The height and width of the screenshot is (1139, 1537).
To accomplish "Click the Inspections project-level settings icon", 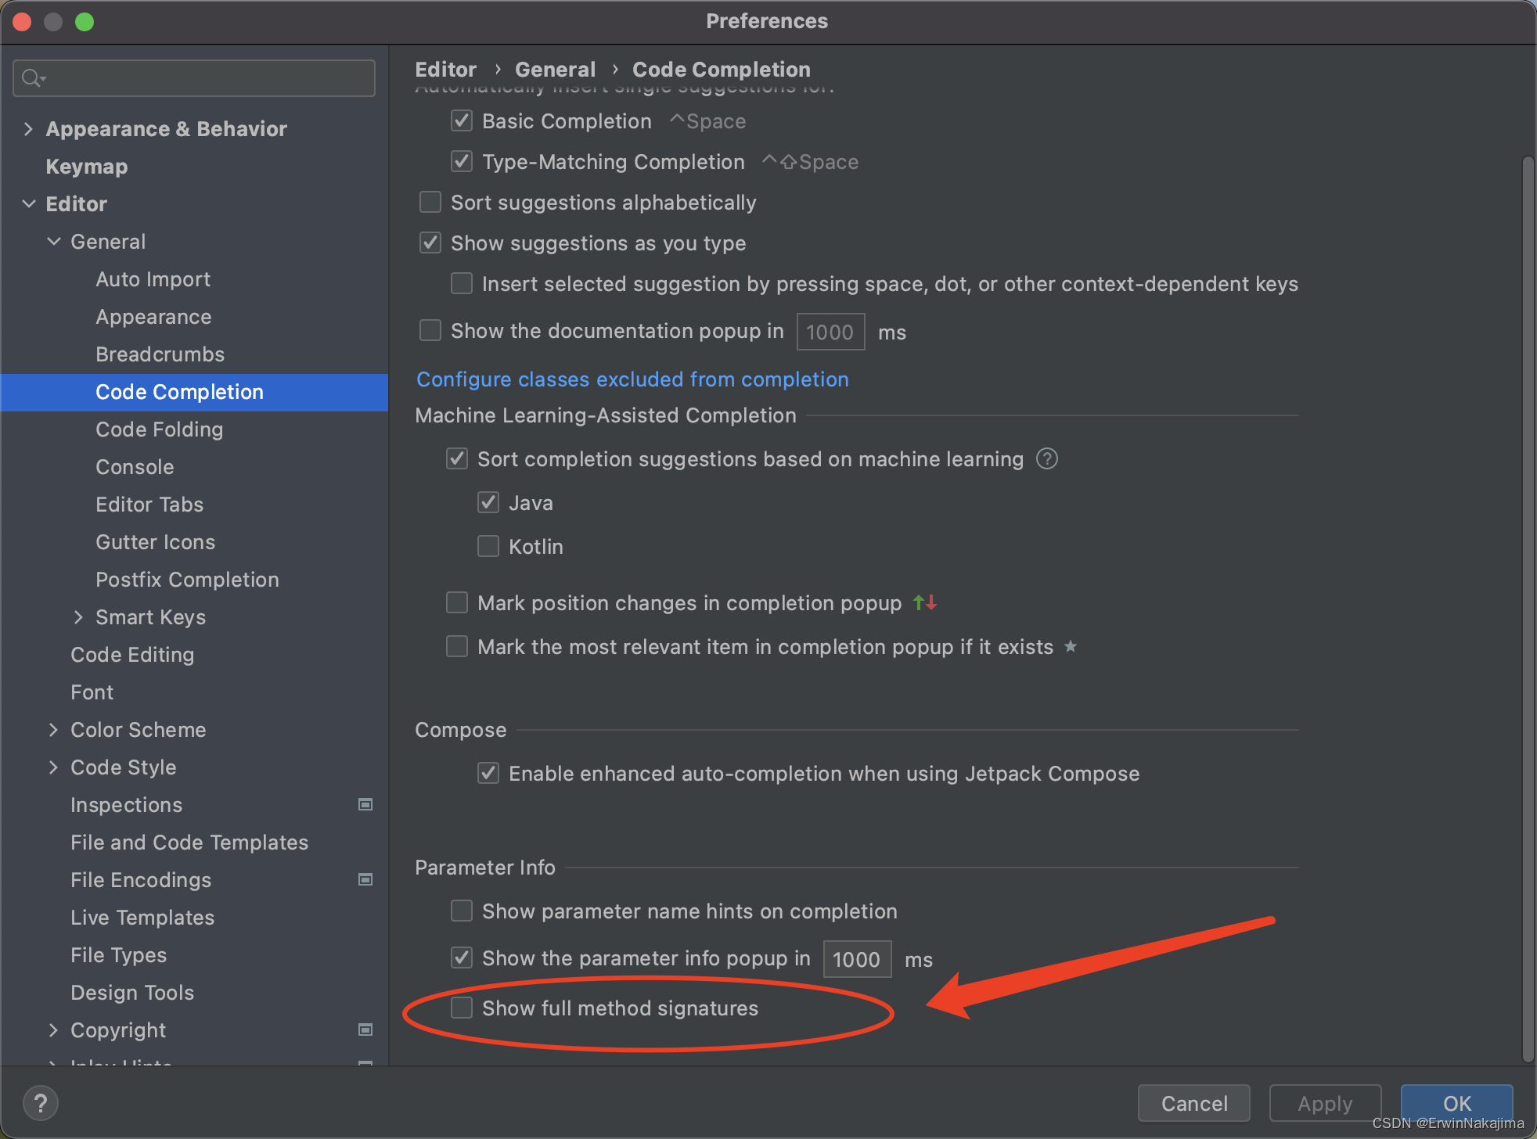I will coord(365,804).
